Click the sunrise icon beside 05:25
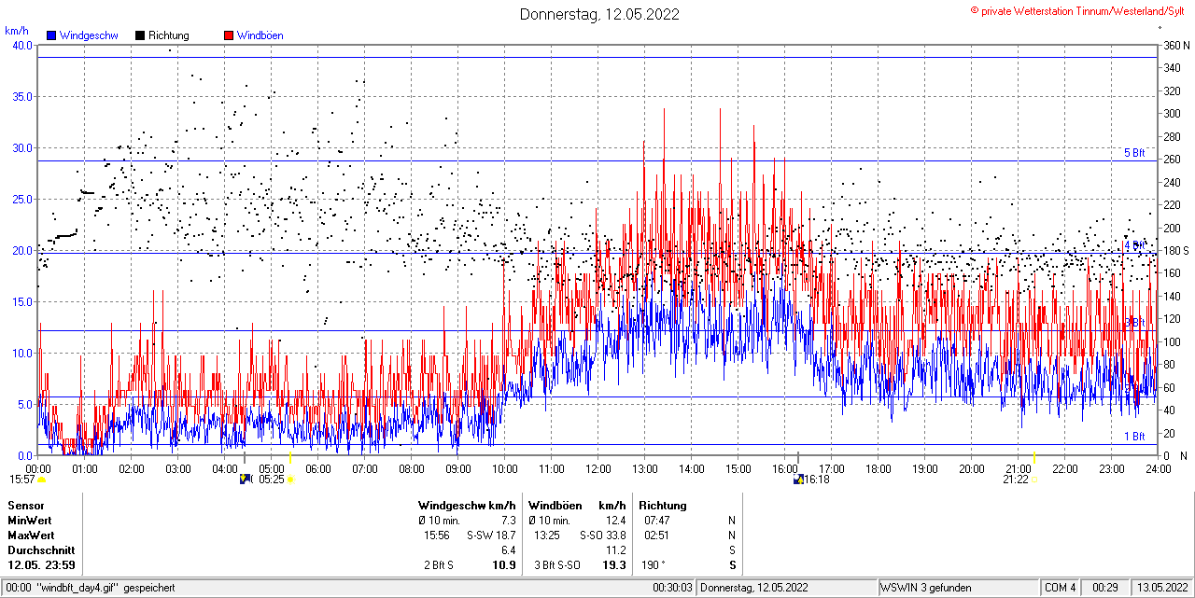The height and width of the screenshot is (598, 1195). tap(290, 480)
